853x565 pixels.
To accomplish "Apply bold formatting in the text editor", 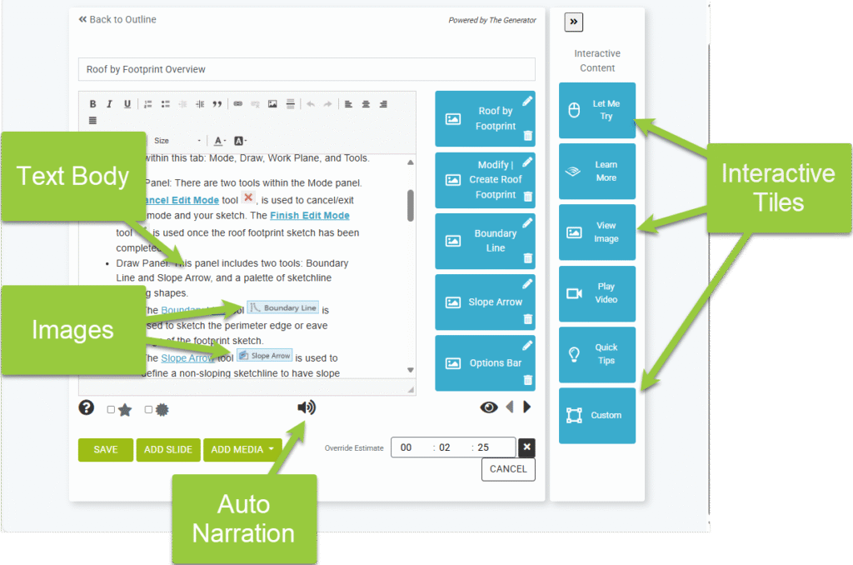I will pyautogui.click(x=92, y=103).
